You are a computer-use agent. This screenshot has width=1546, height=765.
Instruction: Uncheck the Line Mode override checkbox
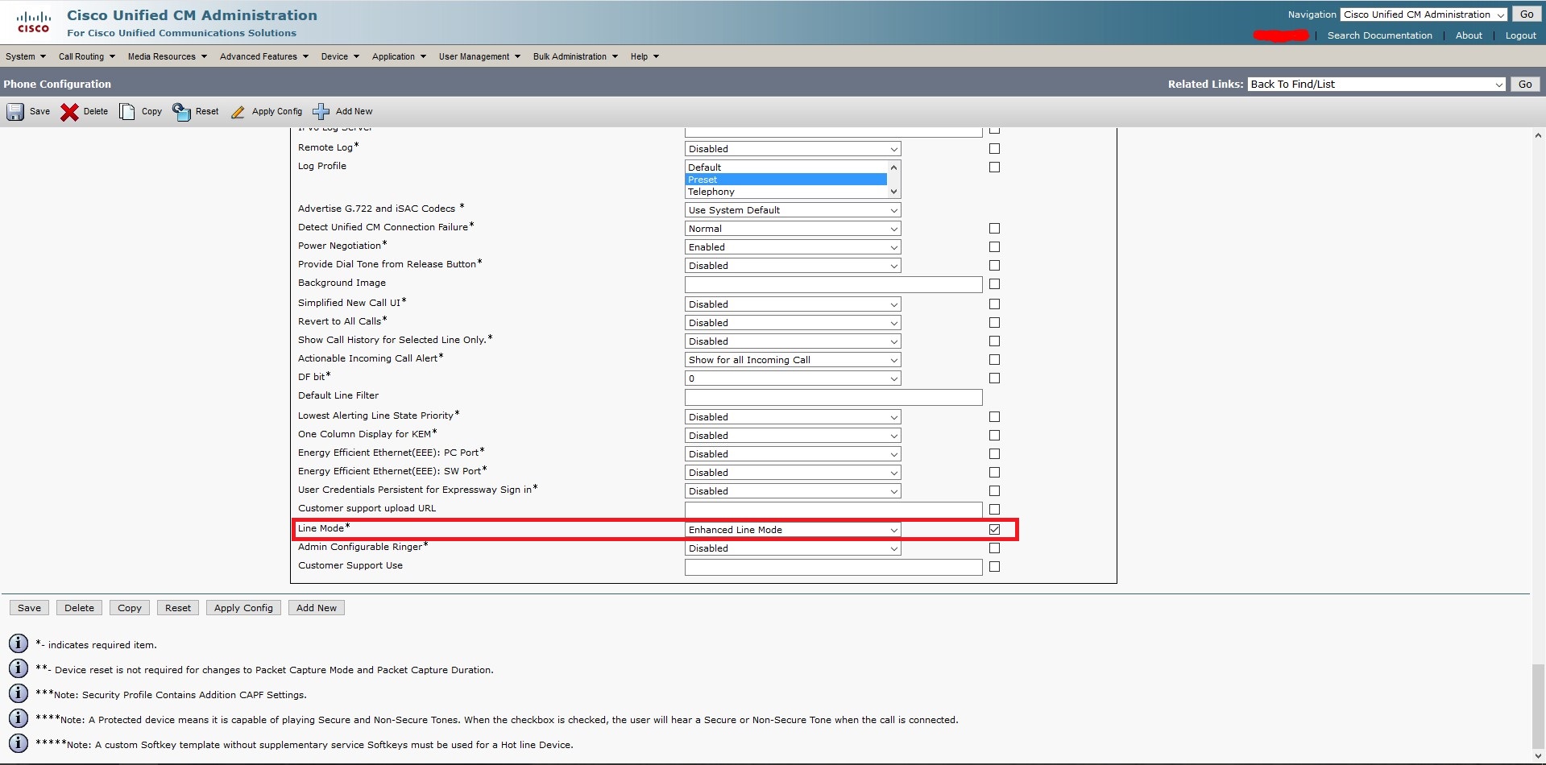994,530
